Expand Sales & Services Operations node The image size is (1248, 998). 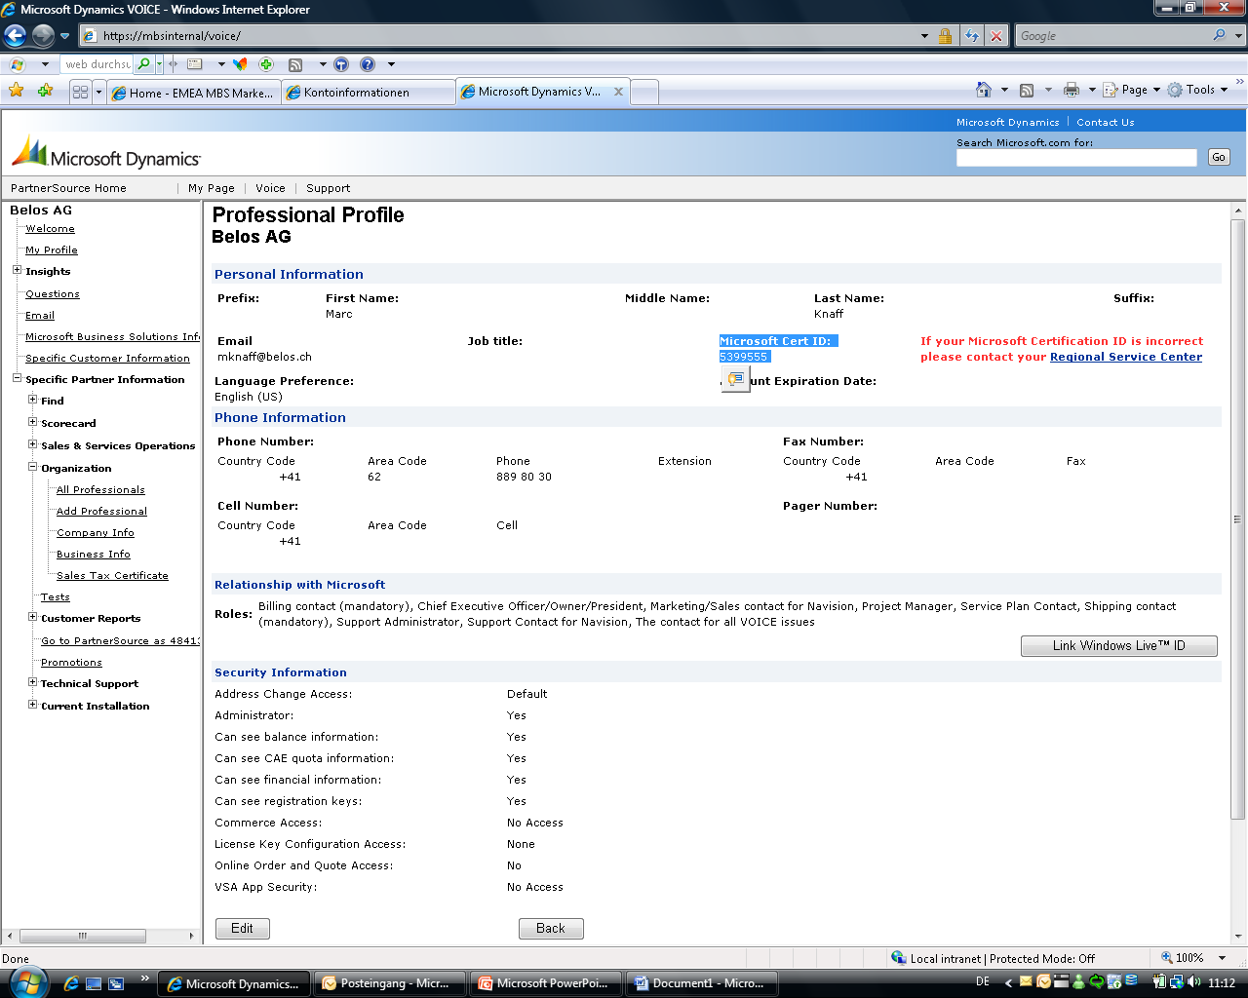coord(32,444)
